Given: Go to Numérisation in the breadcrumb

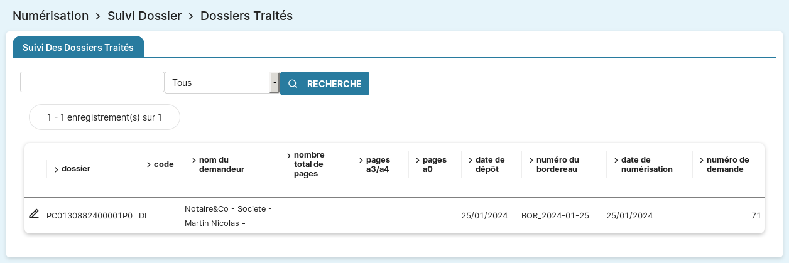Looking at the screenshot, I should pos(50,16).
